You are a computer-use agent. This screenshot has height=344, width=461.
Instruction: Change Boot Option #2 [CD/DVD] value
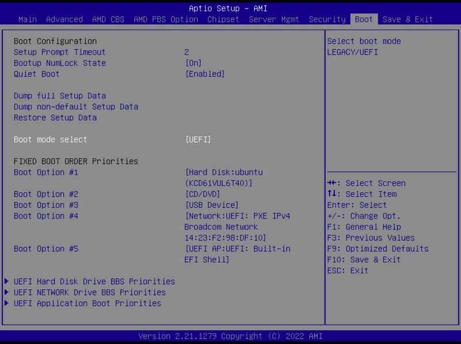[x=203, y=194]
